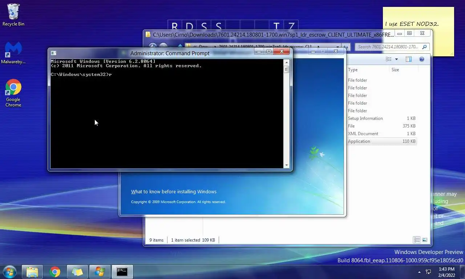The height and width of the screenshot is (279, 465).
Task: Select the first 'File folder' row
Action: pyautogui.click(x=381, y=80)
